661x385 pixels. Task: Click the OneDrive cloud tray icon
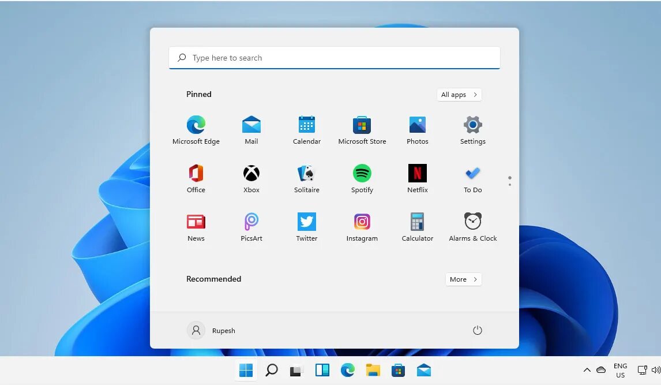[x=601, y=370]
